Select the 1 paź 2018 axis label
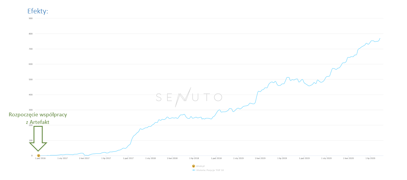Viewport: 407px width, 180px height. click(216, 158)
